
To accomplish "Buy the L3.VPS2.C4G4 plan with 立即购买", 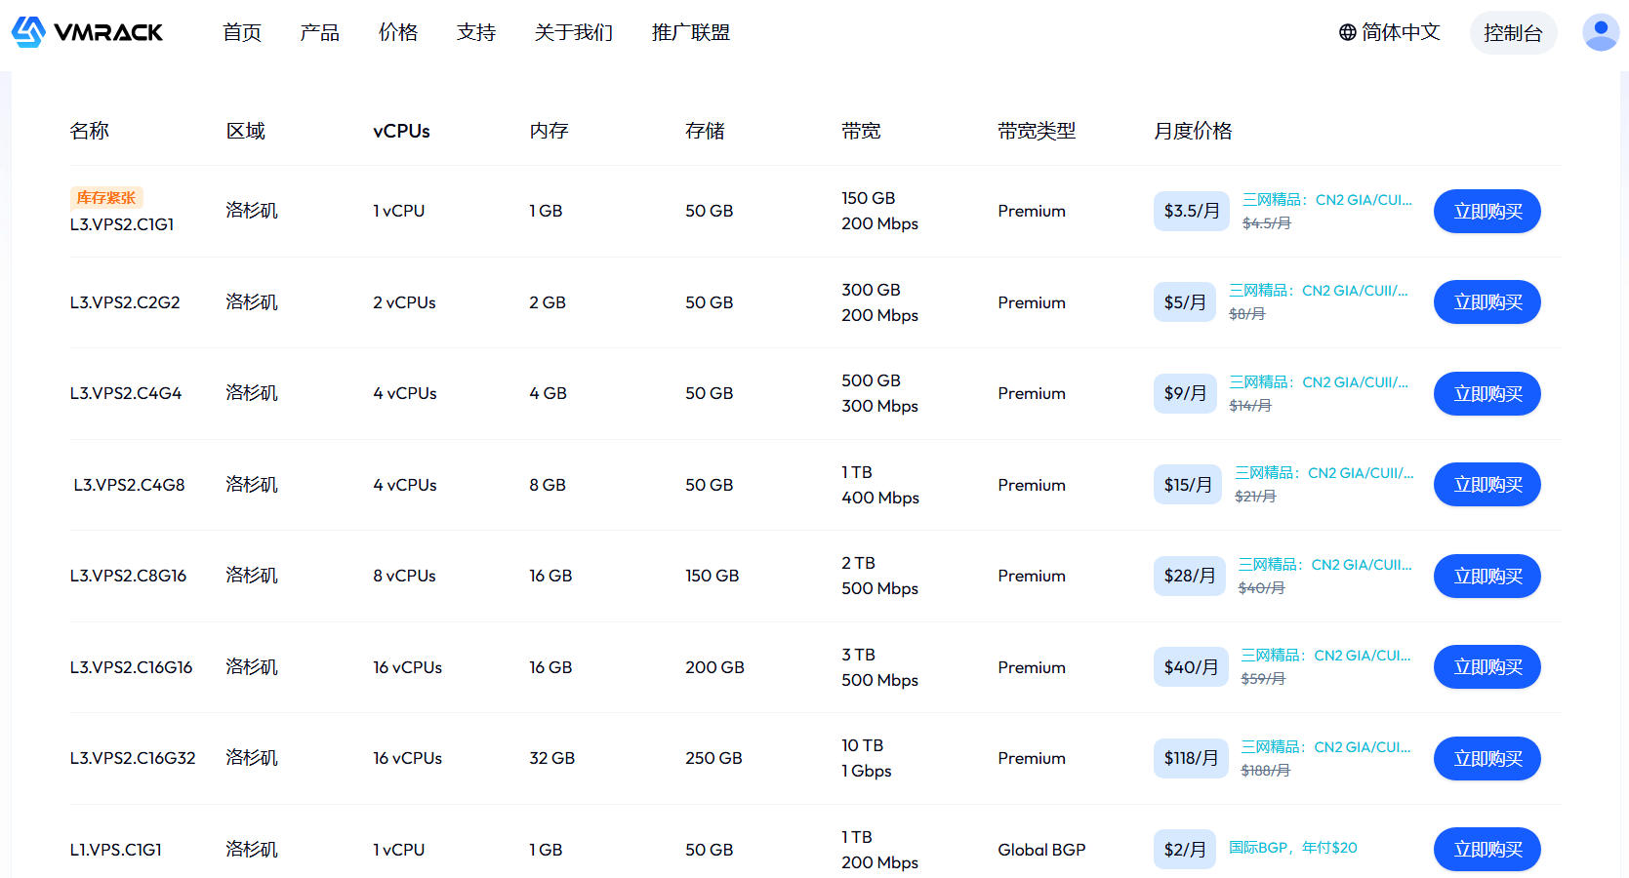I will [1487, 394].
